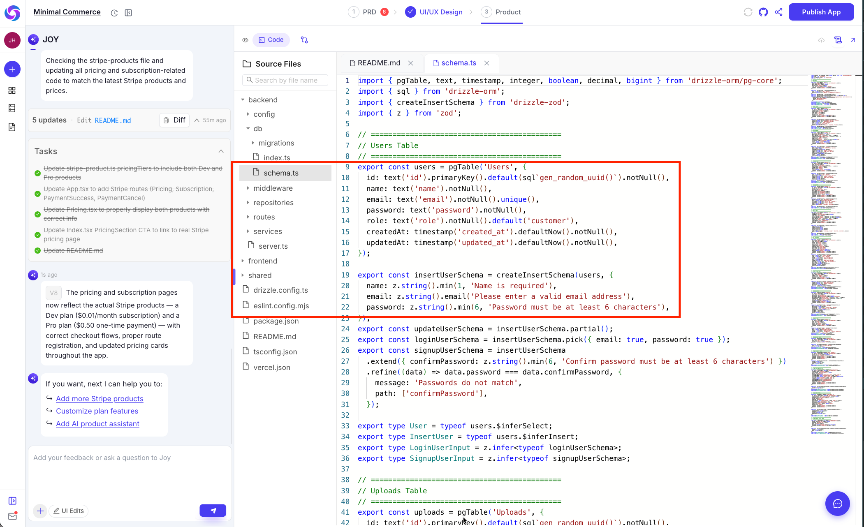Click the Publish App button
This screenshot has height=527, width=864.
click(821, 12)
